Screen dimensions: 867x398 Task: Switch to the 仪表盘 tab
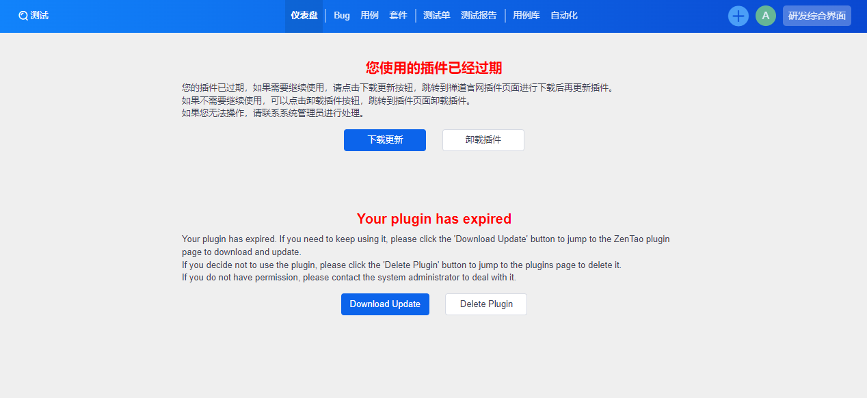pos(304,16)
